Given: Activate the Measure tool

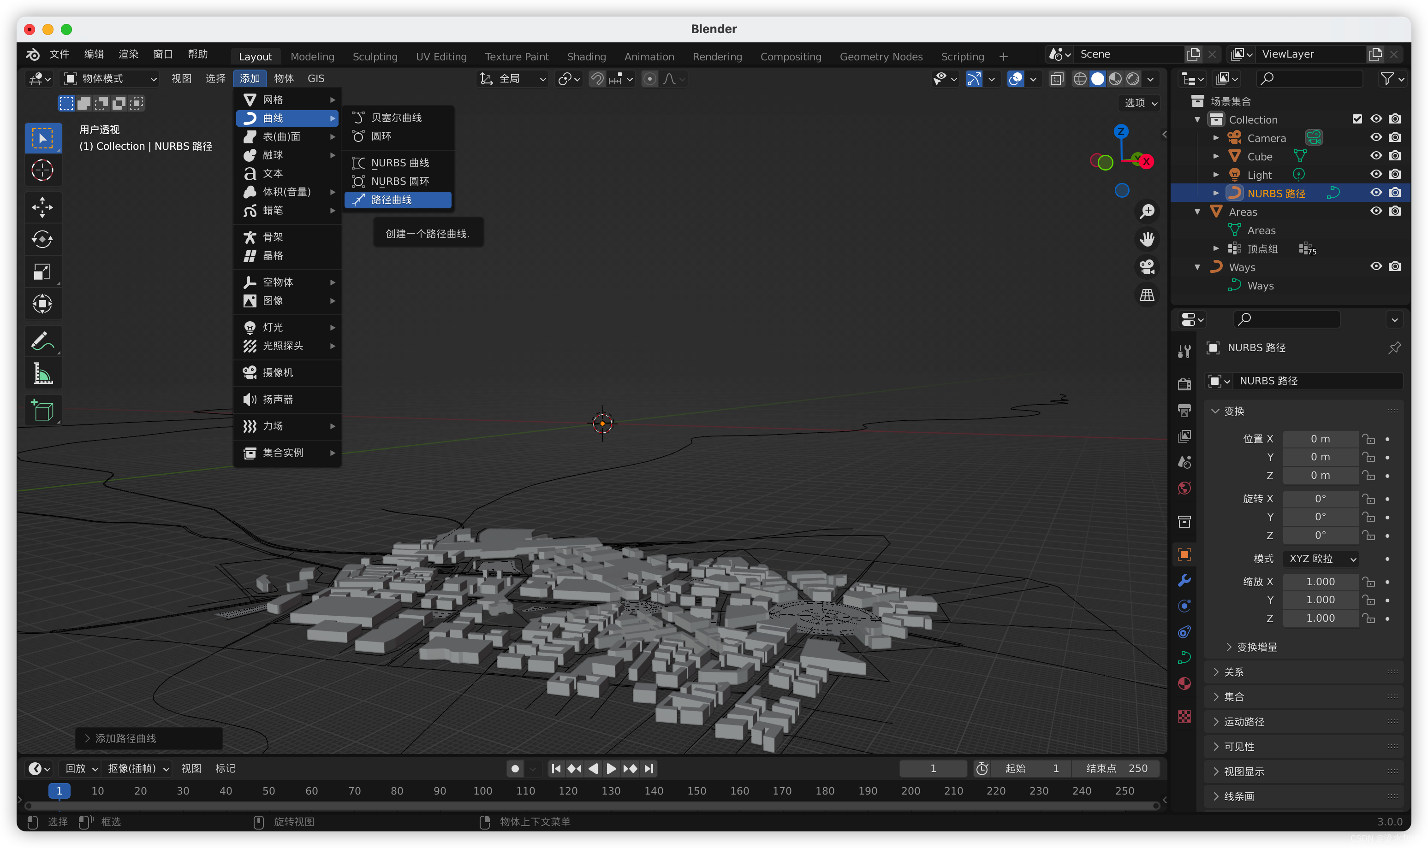Looking at the screenshot, I should click(42, 374).
